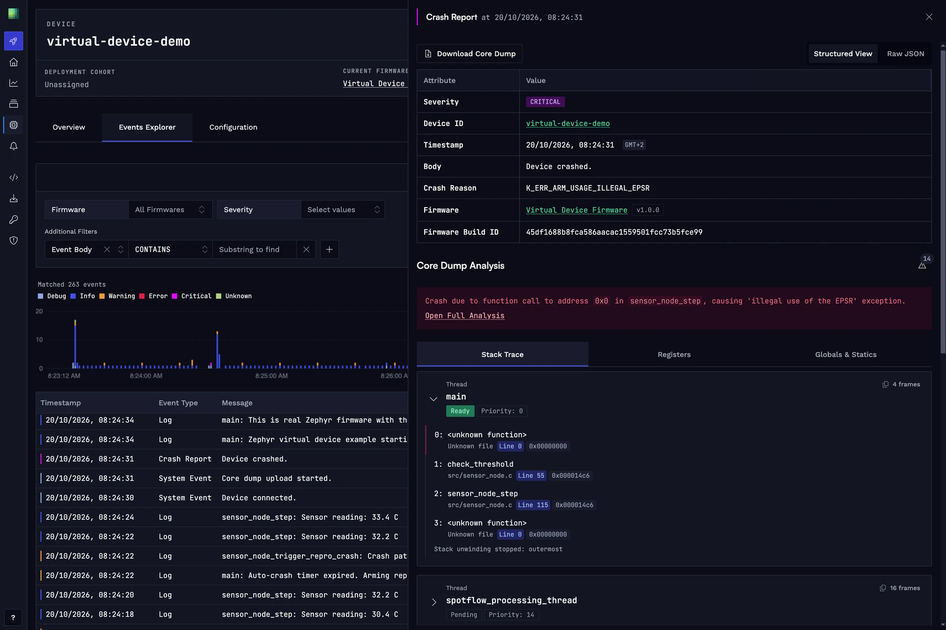Go to the home sidebar icon
Screen dimensions: 946x630
pos(13,62)
